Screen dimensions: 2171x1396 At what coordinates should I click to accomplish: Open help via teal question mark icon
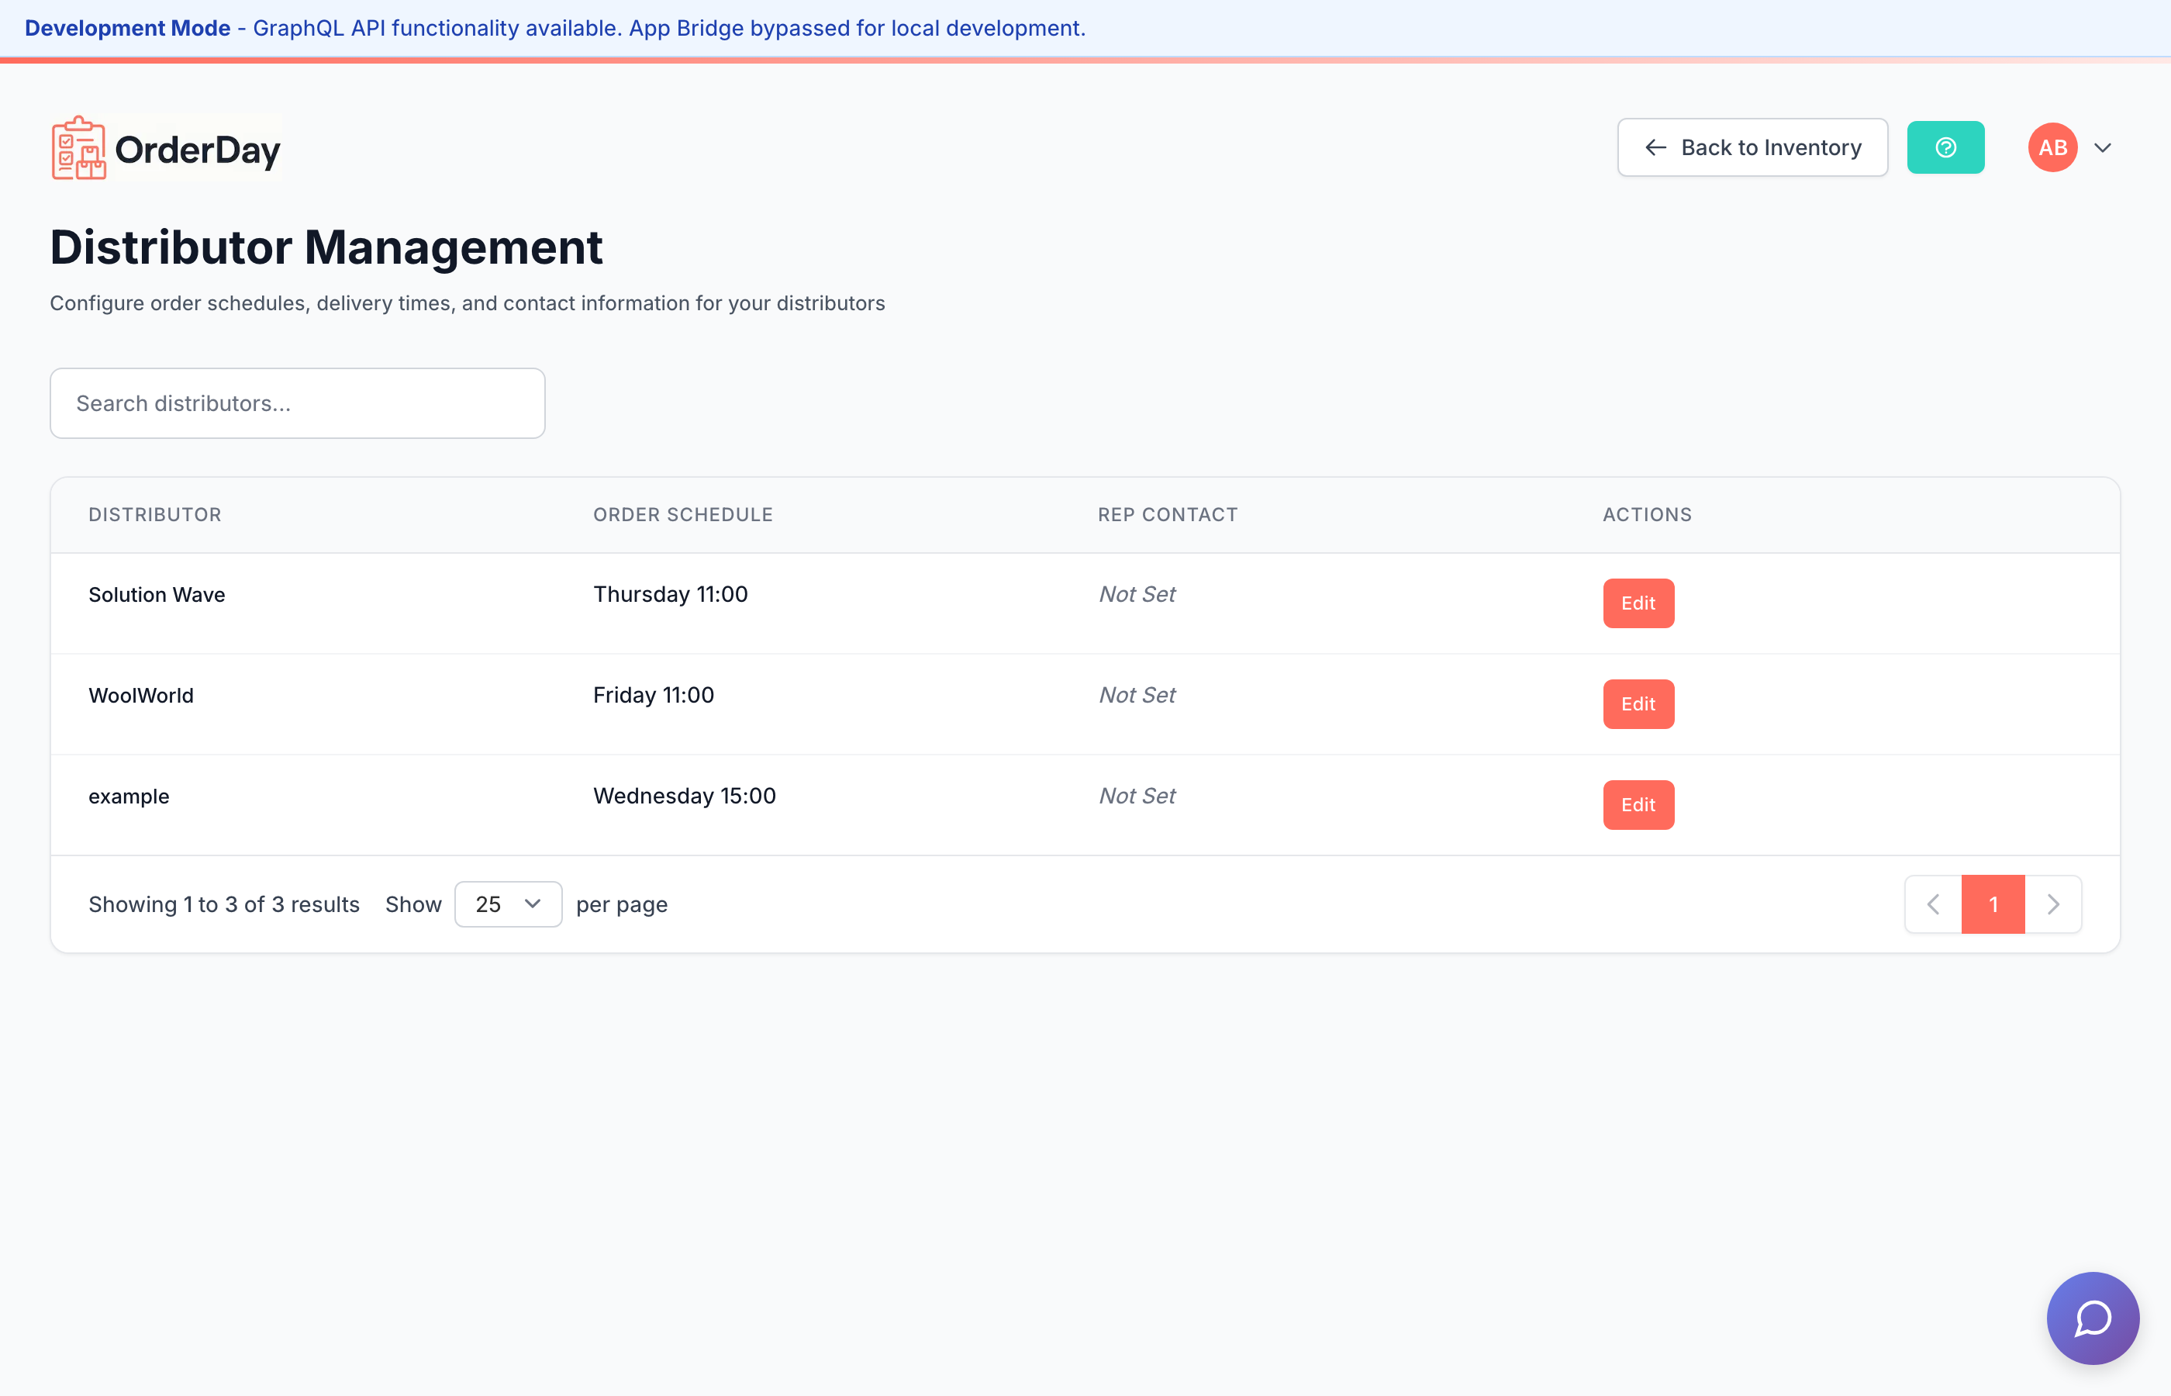click(1945, 148)
